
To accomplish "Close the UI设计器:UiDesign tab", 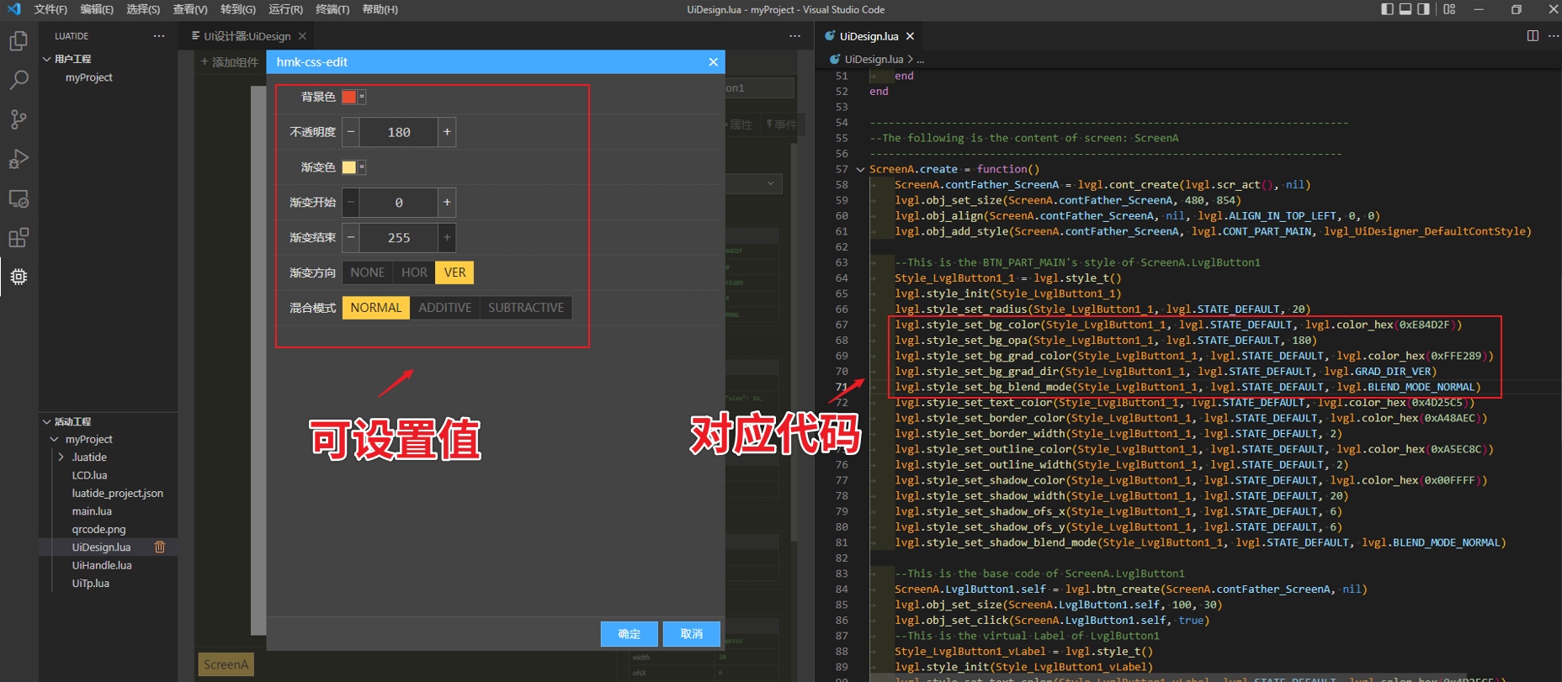I will [x=302, y=36].
